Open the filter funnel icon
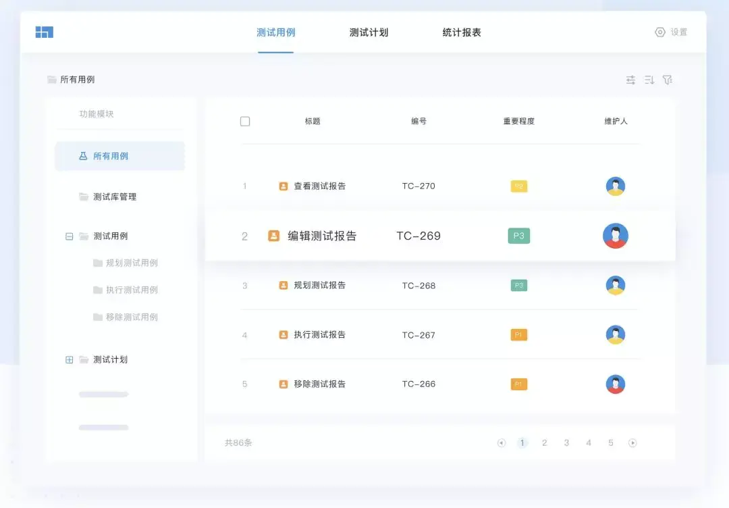The image size is (729, 508). coord(667,80)
